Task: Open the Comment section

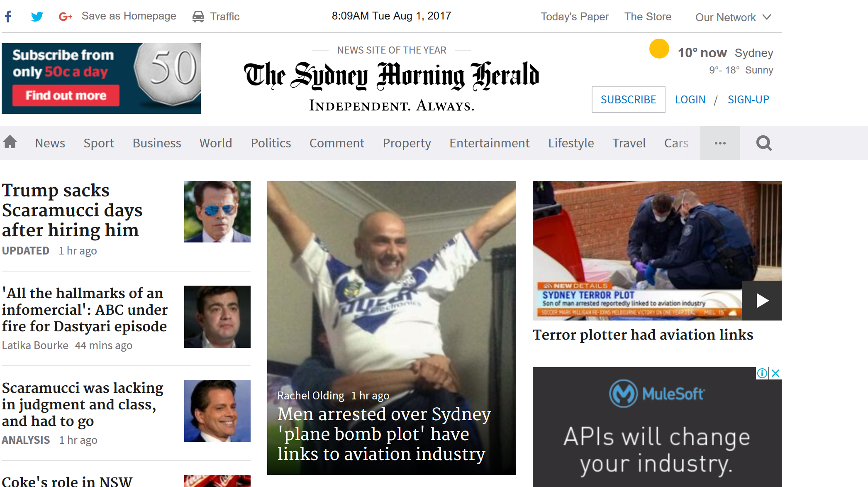Action: 337,143
